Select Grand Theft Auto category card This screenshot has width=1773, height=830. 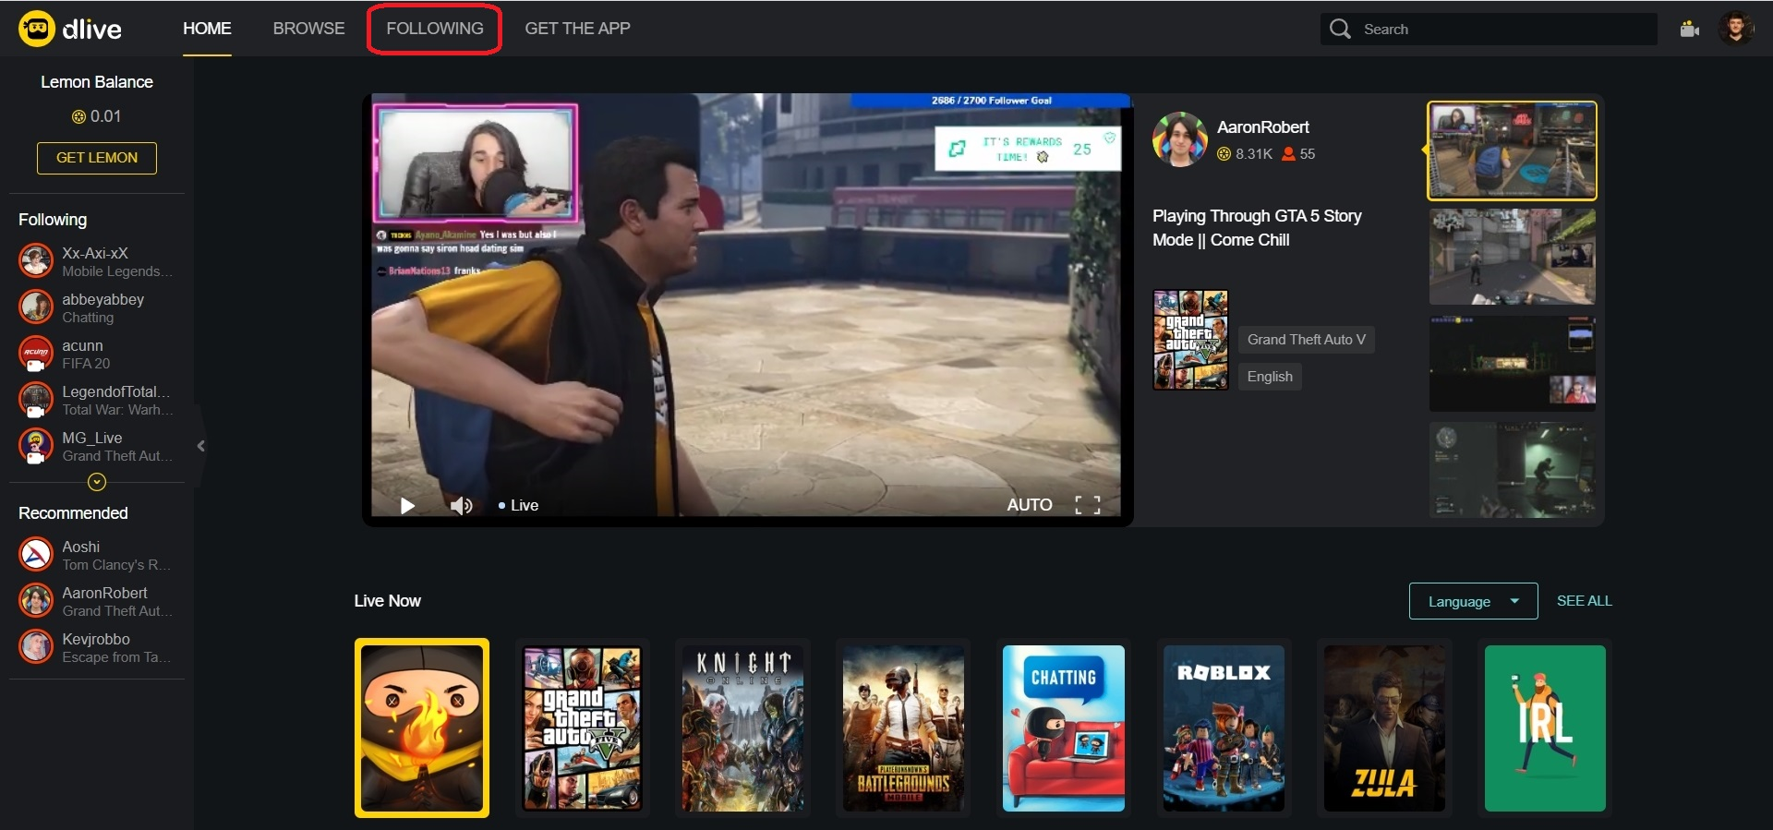pyautogui.click(x=583, y=728)
